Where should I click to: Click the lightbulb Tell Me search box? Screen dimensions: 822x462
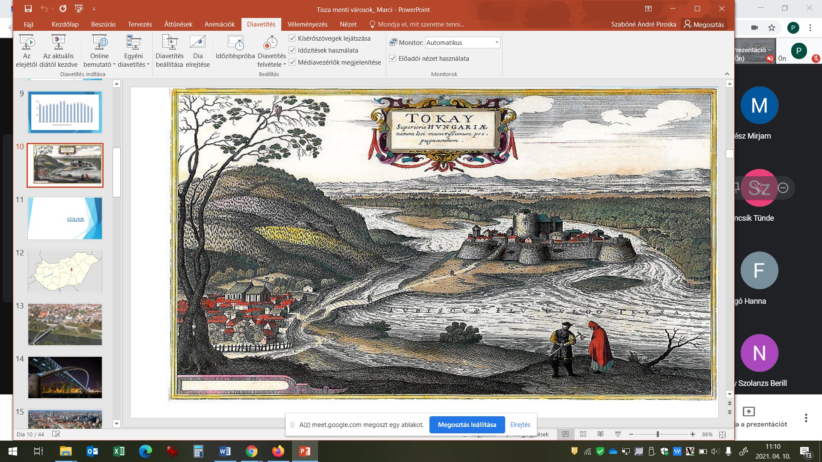tap(417, 24)
